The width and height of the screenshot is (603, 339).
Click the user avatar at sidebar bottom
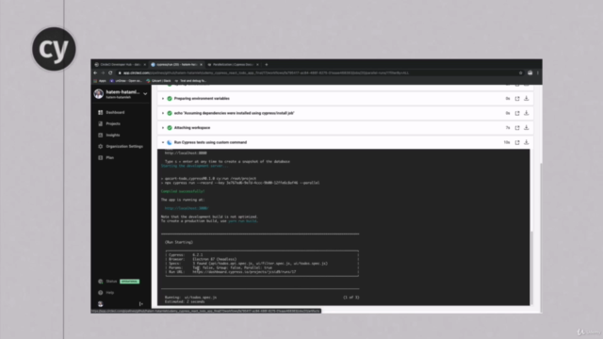pos(101,304)
